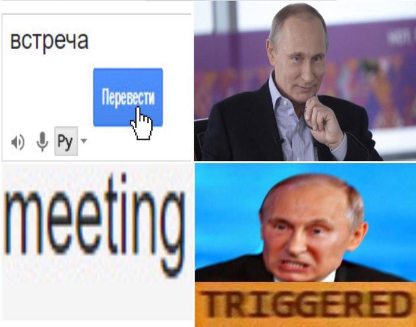
Task: Toggle the Ру keyboard layout button
Action: (x=66, y=141)
